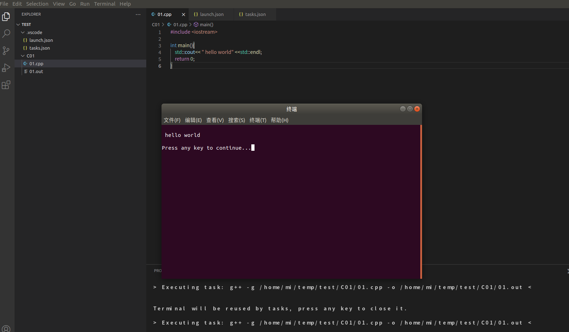Open 搜索(S) menu in terminal window
Image resolution: width=569 pixels, height=332 pixels.
(x=237, y=120)
